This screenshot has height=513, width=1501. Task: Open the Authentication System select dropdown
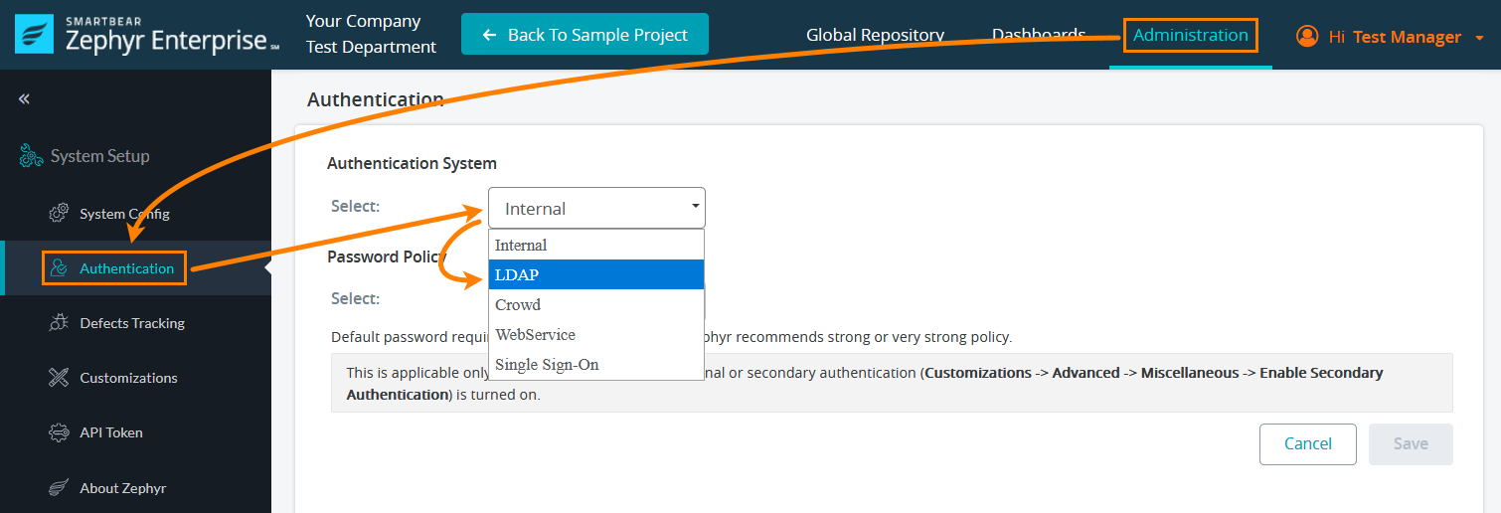pyautogui.click(x=596, y=208)
